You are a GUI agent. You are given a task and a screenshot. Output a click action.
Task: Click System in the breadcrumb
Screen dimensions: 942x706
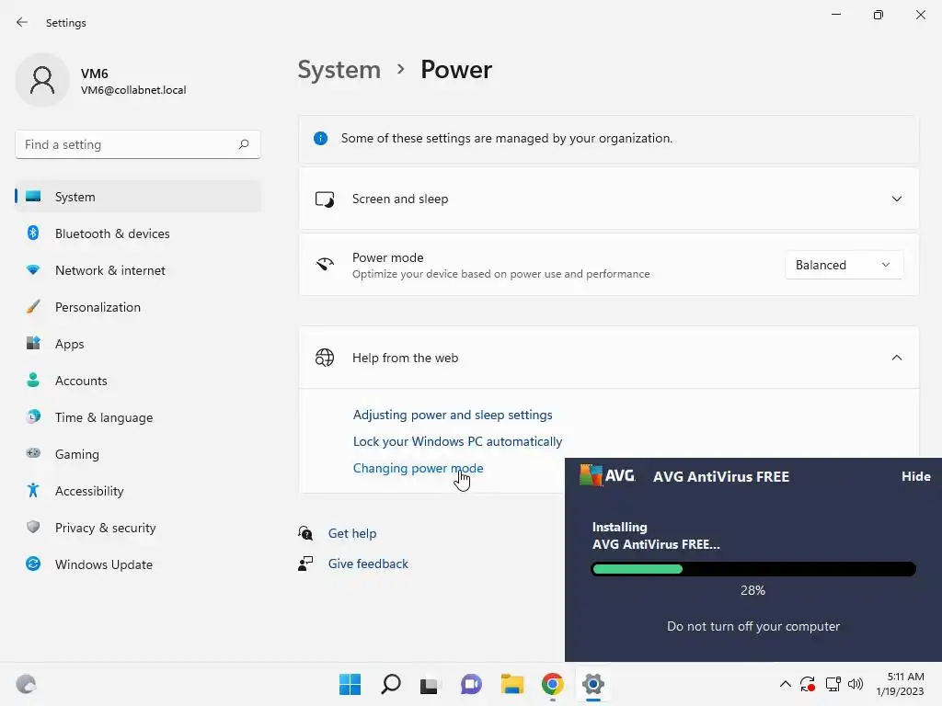click(x=339, y=70)
